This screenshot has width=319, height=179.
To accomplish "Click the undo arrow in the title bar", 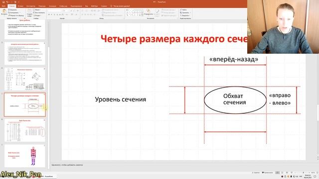I will 7,2.
